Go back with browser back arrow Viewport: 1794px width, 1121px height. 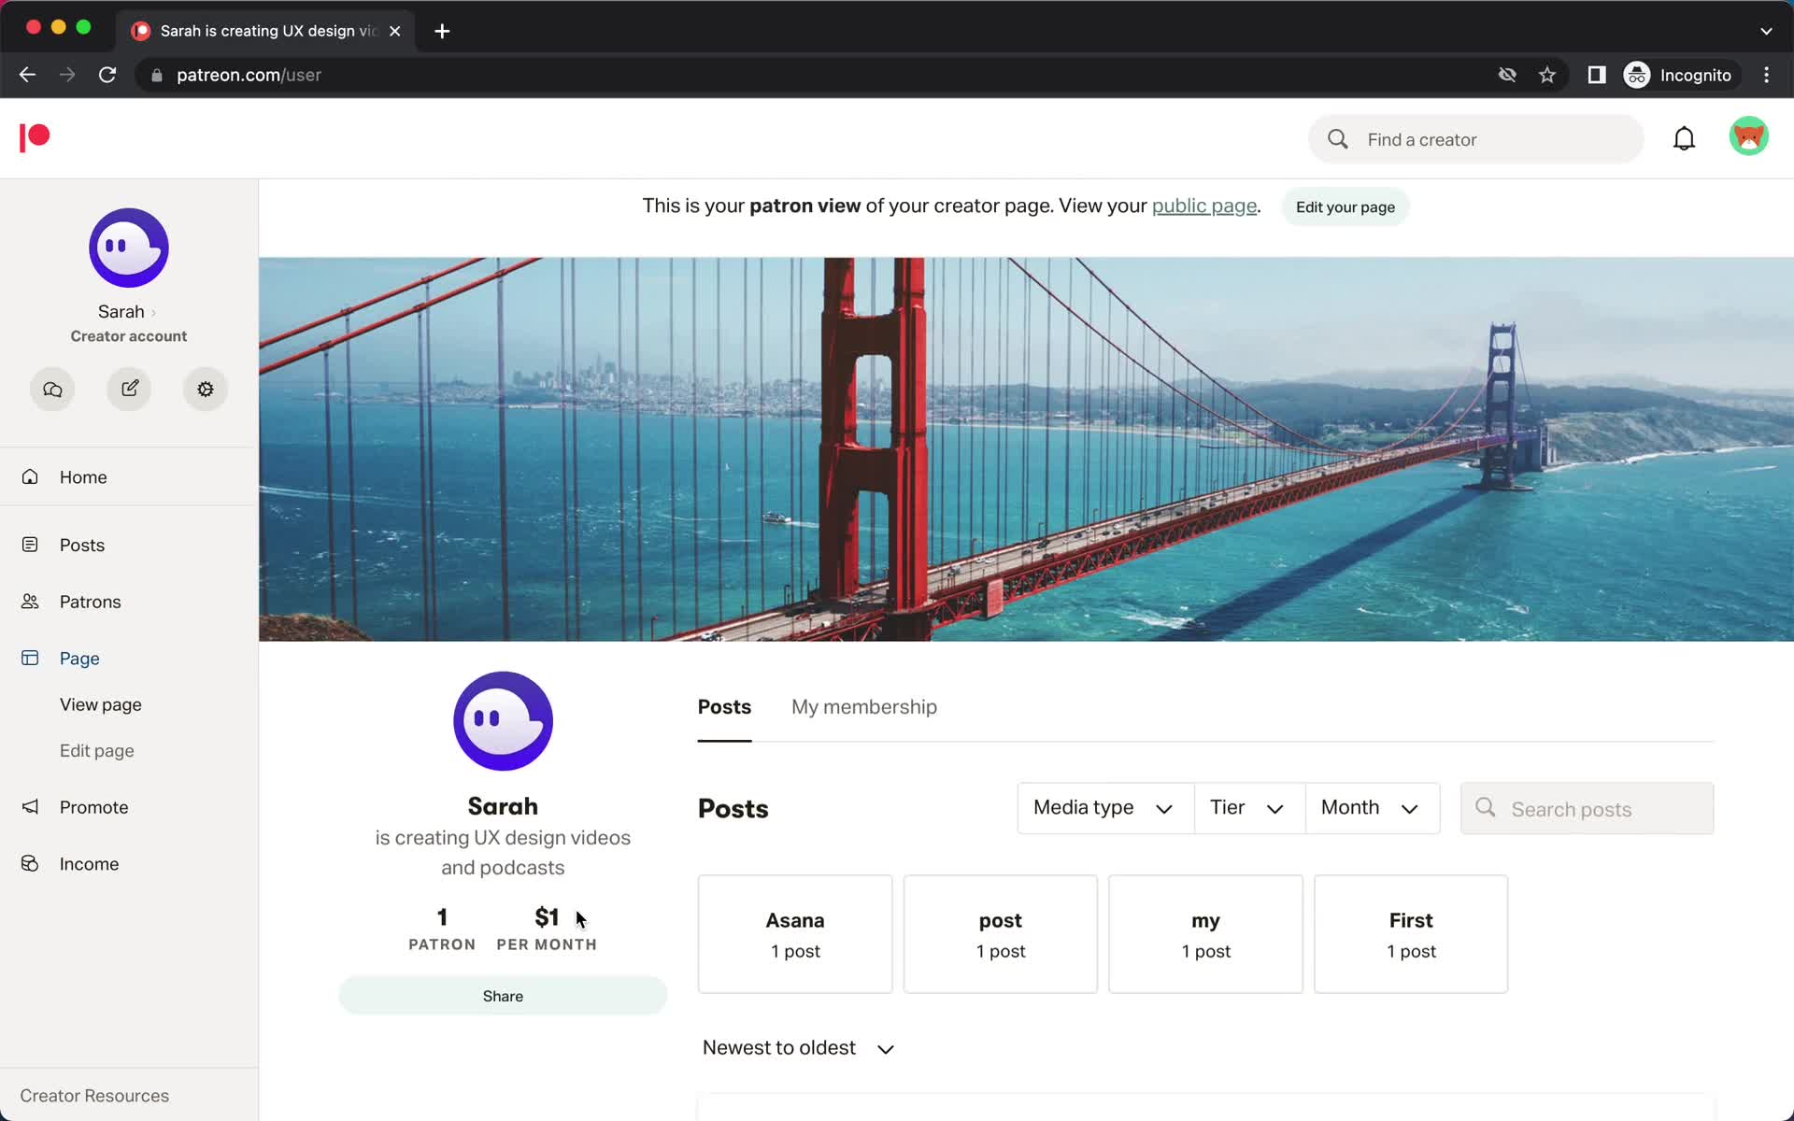27,75
